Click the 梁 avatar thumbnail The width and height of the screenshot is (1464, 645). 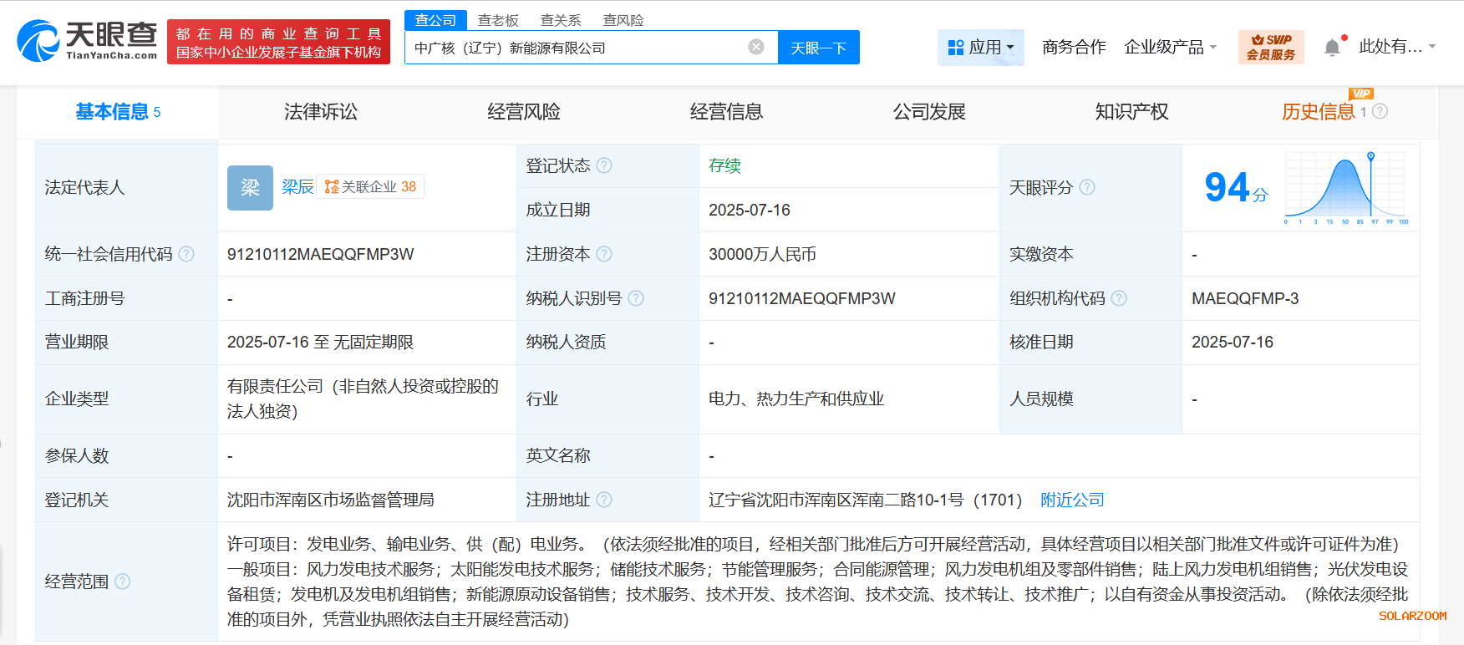[x=250, y=187]
